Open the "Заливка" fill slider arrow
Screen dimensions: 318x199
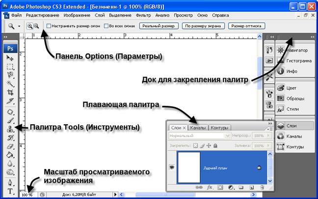(268, 145)
